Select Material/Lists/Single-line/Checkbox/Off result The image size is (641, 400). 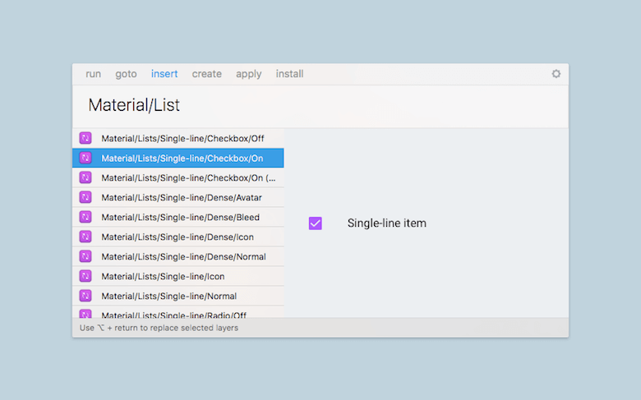(x=182, y=138)
